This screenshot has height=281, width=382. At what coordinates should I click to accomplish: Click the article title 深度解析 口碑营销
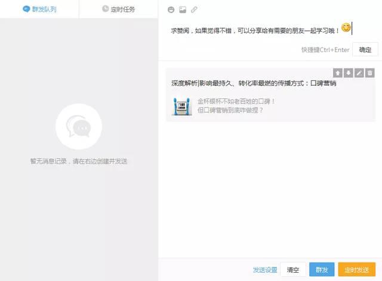click(254, 83)
